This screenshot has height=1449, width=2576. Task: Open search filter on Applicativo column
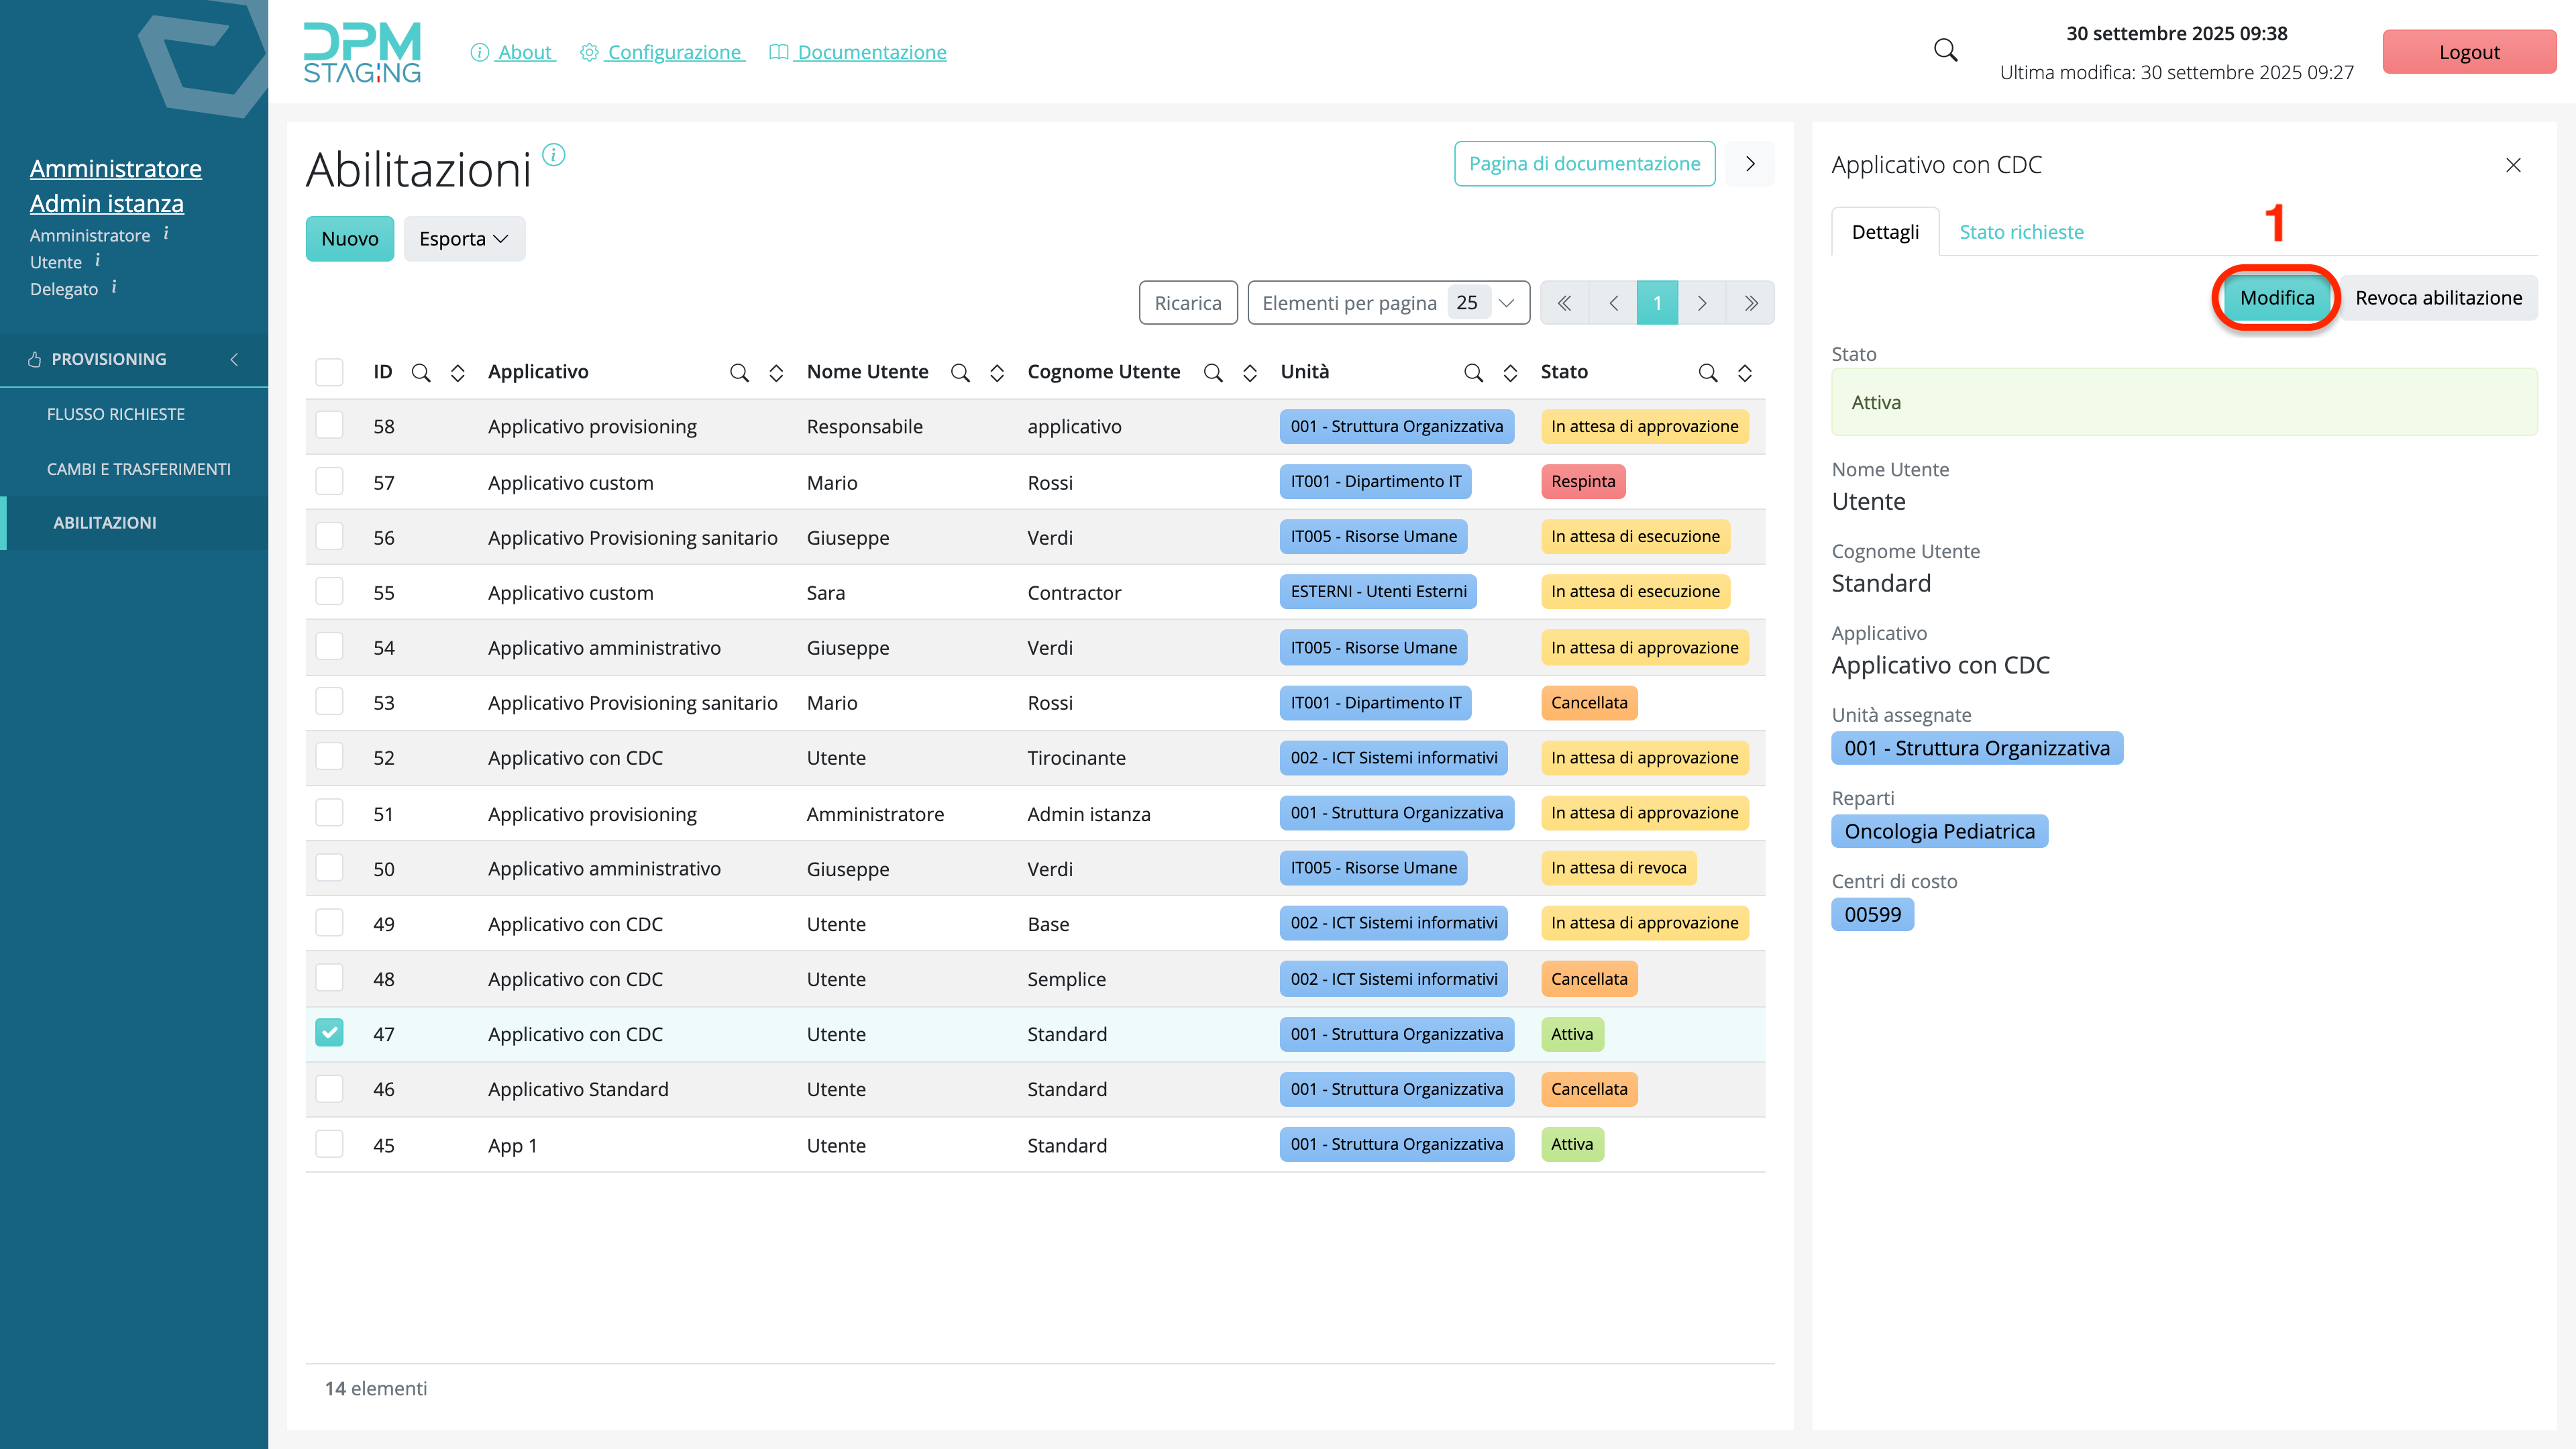pyautogui.click(x=739, y=373)
